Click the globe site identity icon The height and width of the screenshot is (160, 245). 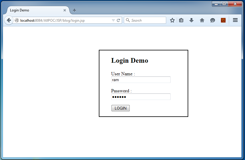tap(17, 21)
